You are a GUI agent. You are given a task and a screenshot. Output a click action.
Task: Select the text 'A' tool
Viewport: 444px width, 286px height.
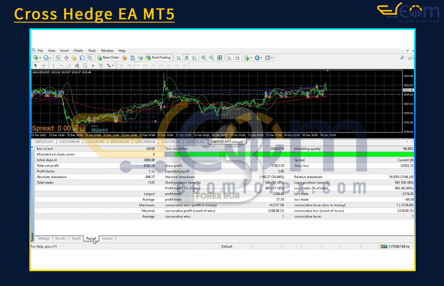[93, 65]
